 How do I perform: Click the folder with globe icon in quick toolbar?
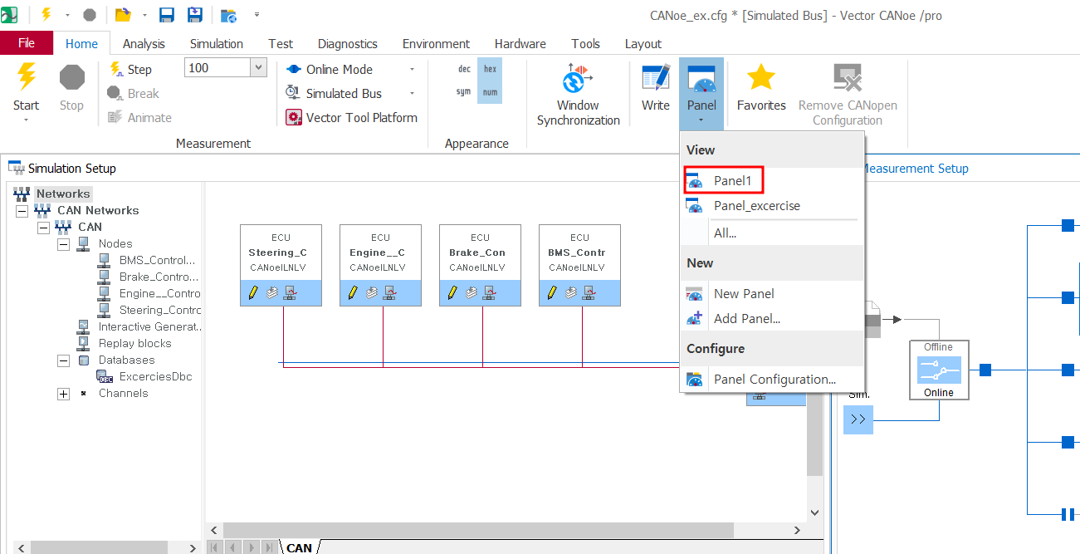(228, 15)
